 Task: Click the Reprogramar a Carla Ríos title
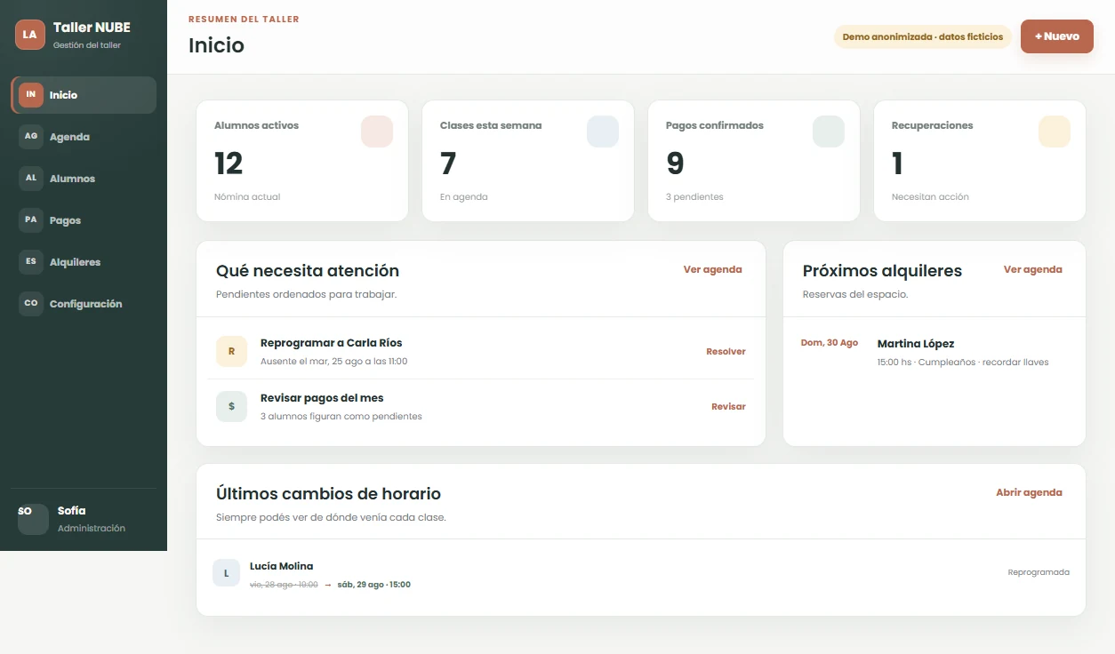332,343
